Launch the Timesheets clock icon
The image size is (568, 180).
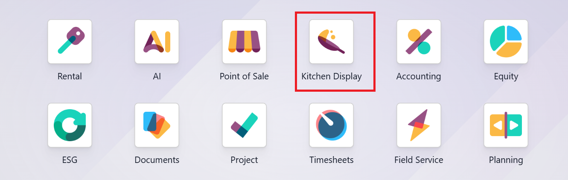(x=331, y=125)
